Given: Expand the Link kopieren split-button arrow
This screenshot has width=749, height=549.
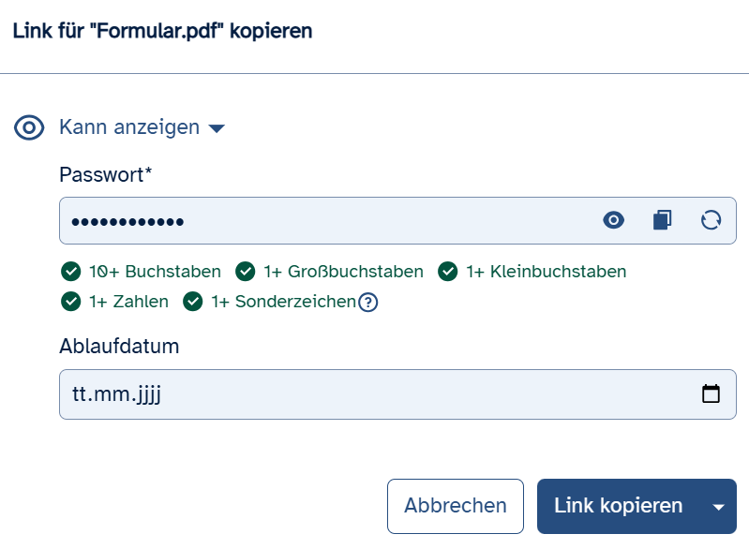Looking at the screenshot, I should click(x=719, y=507).
